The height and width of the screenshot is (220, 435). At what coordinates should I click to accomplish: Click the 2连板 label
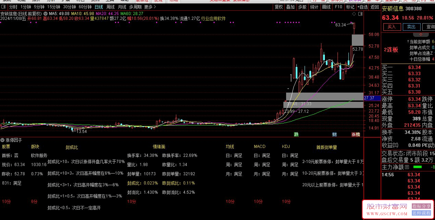(x=391, y=50)
